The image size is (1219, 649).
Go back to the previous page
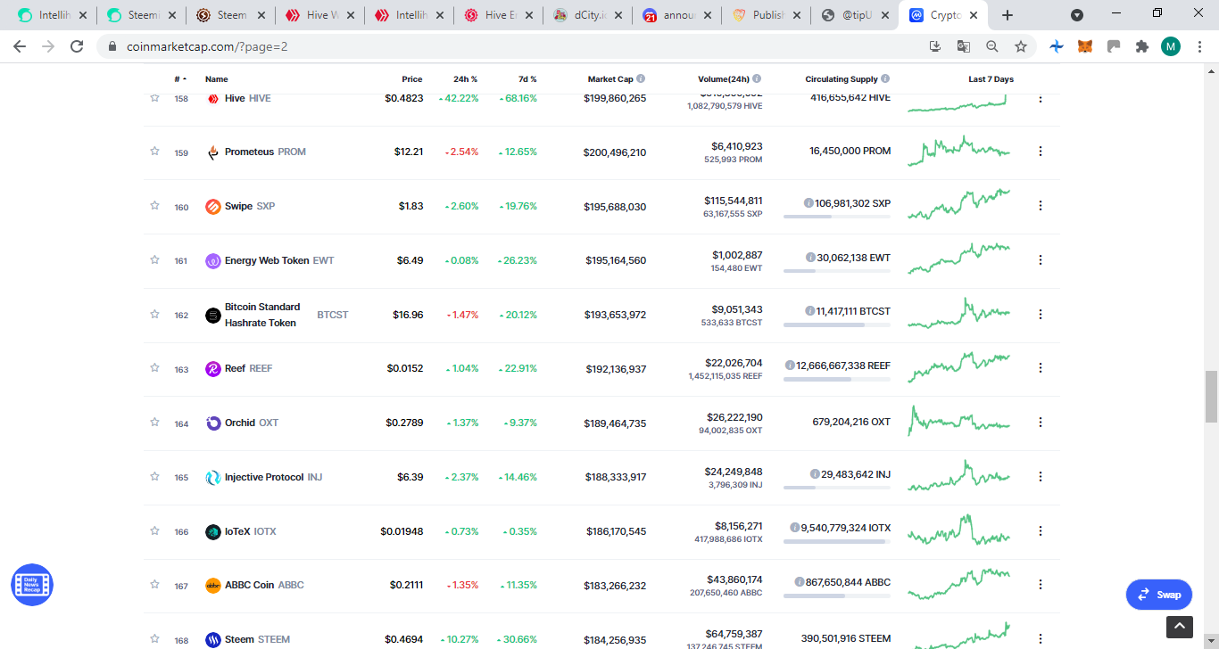[20, 46]
